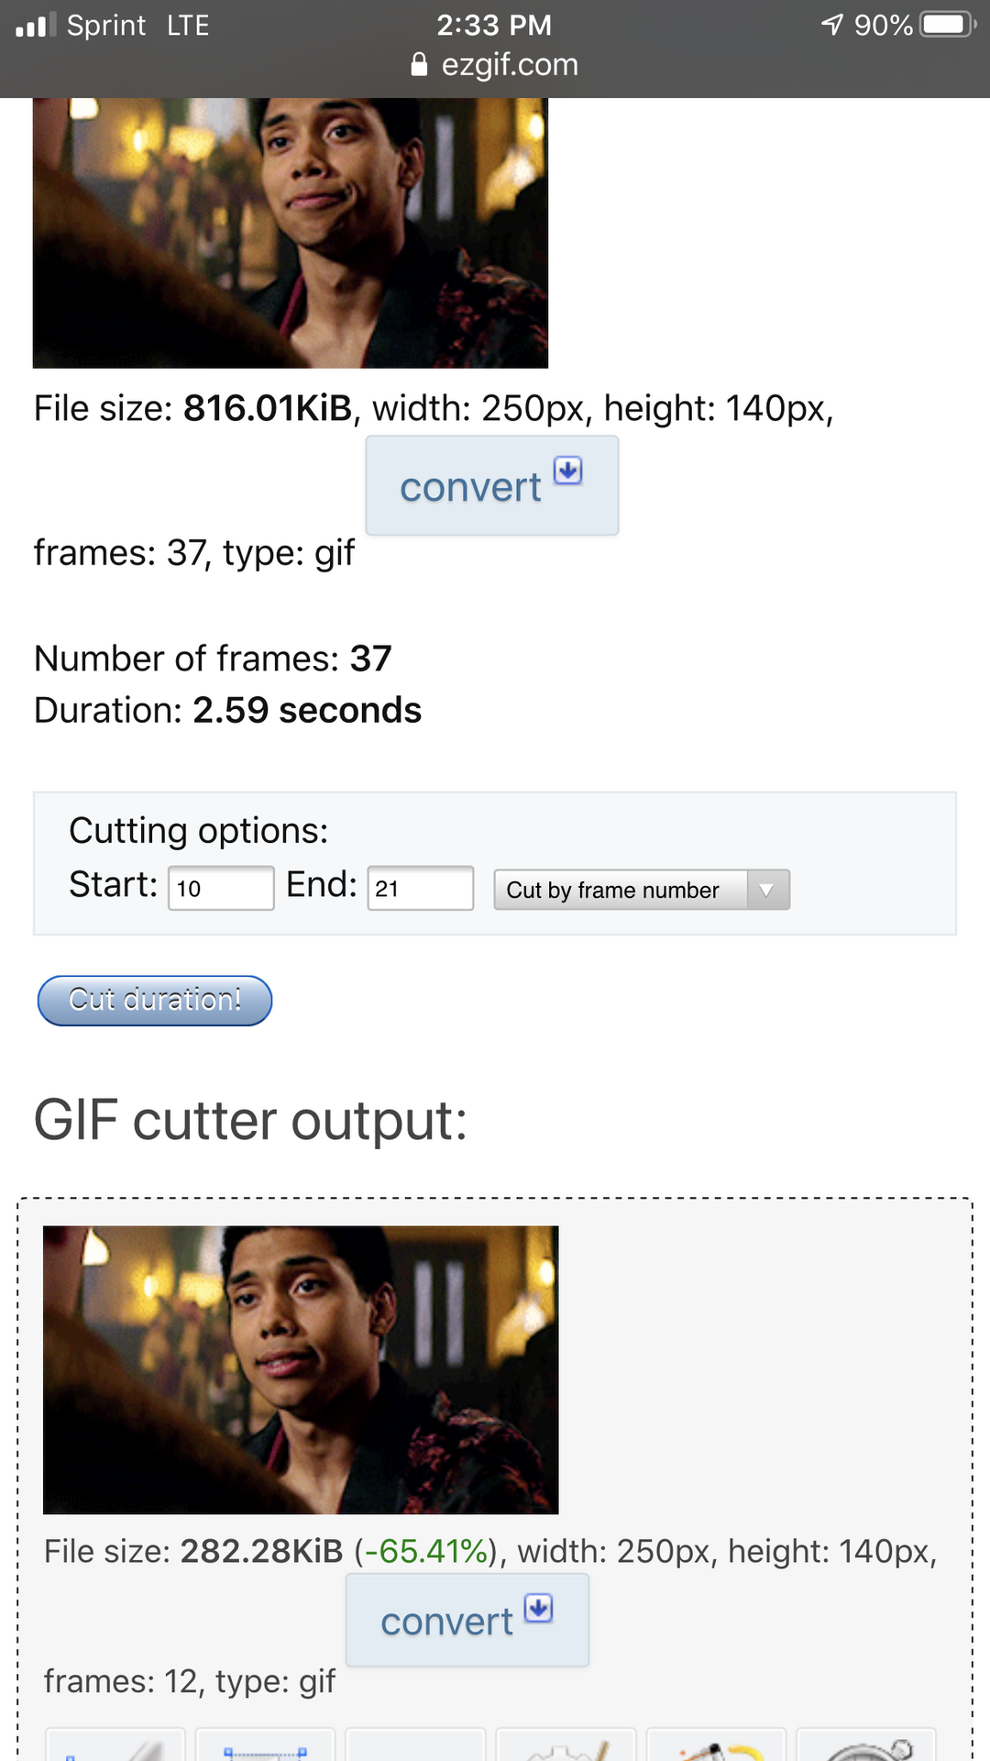990x1761 pixels.
Task: Tap the lock icon beside ezgif.com
Action: 419,65
